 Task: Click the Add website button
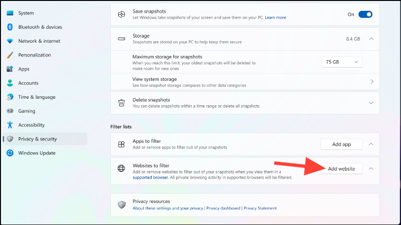(342, 169)
